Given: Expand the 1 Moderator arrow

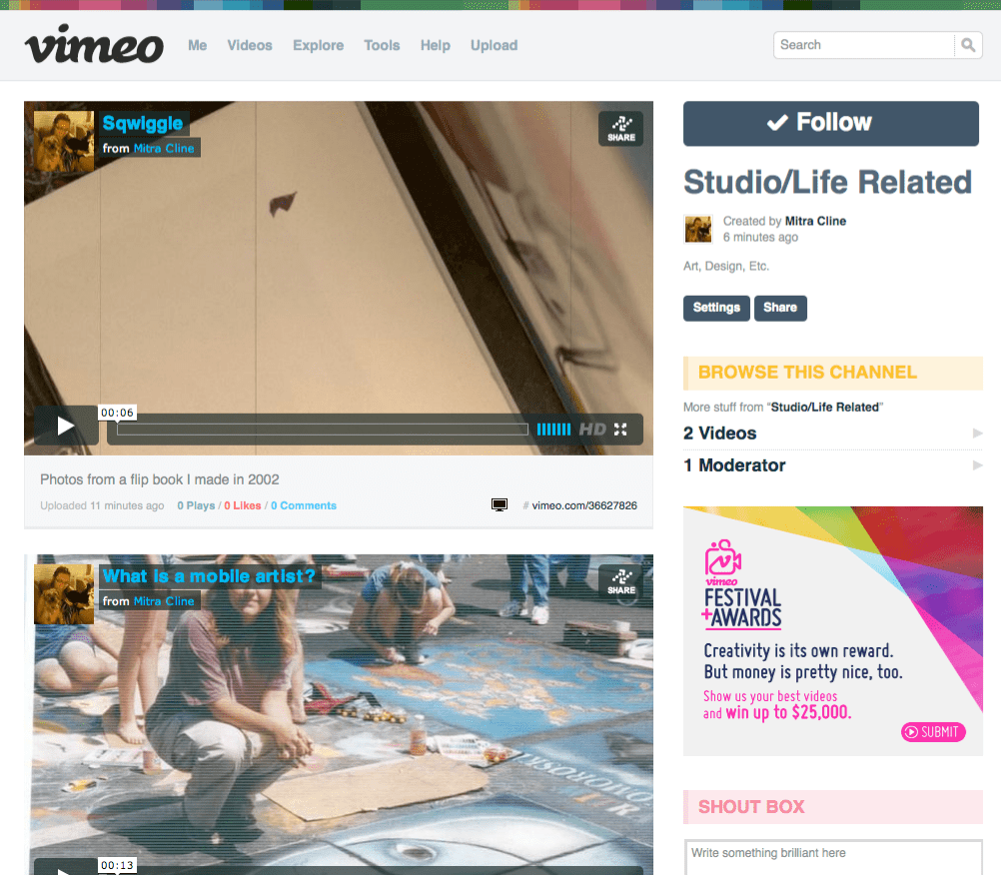Looking at the screenshot, I should [x=977, y=465].
